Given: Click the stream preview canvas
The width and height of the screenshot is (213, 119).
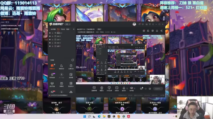Looking at the screenshot, I should pos(120,59).
